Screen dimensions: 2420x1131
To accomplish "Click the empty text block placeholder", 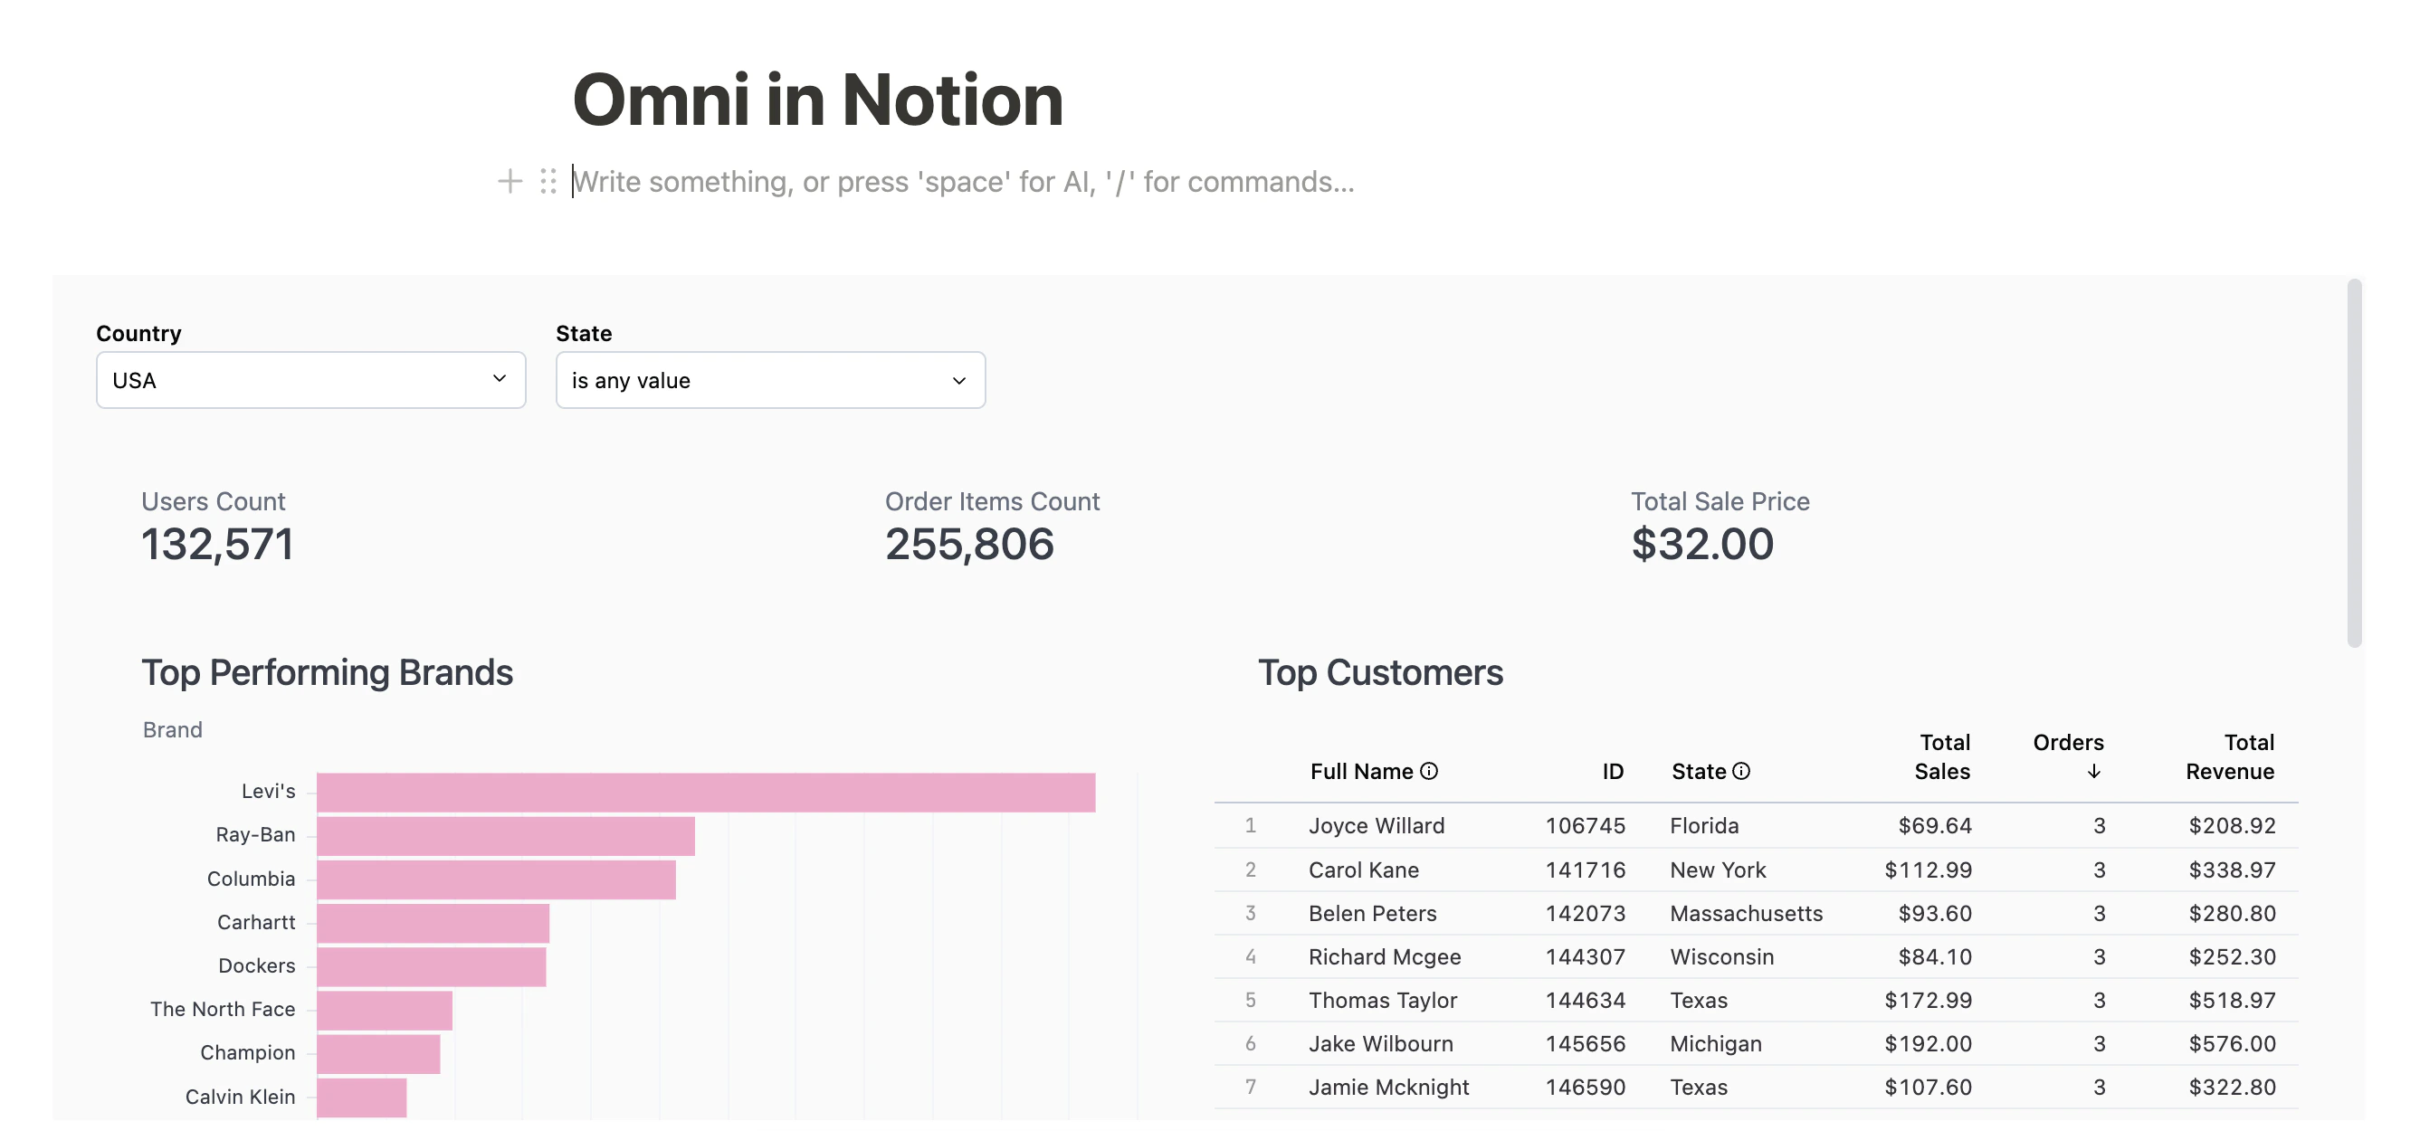I will coord(963,181).
